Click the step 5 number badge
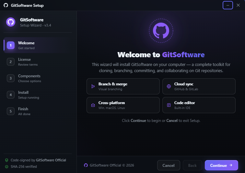The height and width of the screenshot is (173, 245). (x=11, y=111)
